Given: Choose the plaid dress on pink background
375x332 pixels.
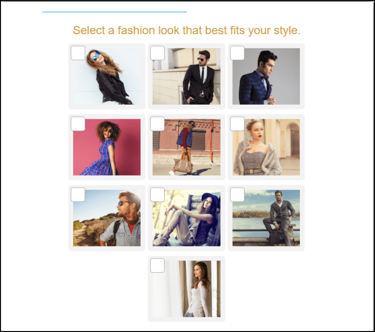Looking at the screenshot, I should 107,147.
